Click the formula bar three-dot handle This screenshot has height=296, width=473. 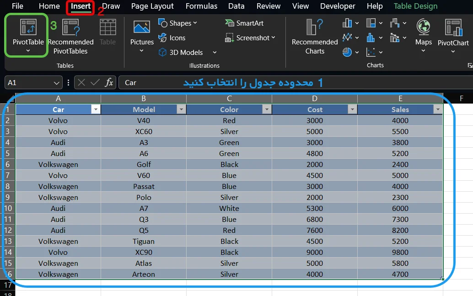coord(69,82)
